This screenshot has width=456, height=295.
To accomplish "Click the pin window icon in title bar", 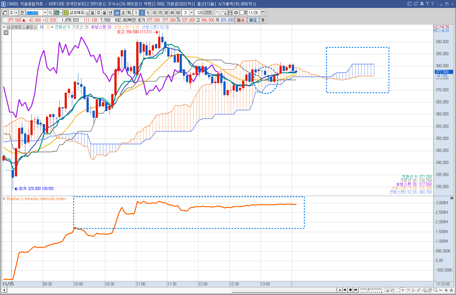I will 422,4.
